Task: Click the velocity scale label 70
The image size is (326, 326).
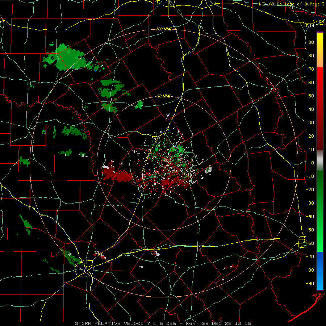Action: point(311,69)
